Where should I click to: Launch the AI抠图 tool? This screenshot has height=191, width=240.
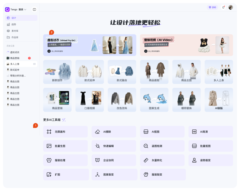click(162, 132)
